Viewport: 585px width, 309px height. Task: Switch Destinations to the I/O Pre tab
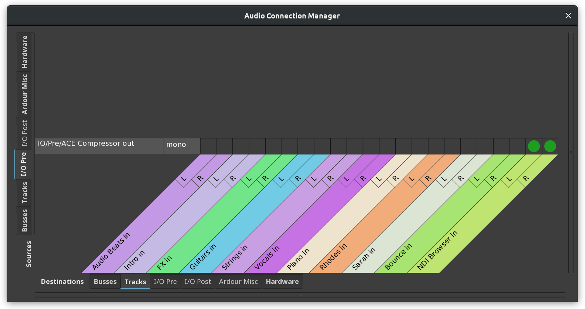pyautogui.click(x=165, y=281)
